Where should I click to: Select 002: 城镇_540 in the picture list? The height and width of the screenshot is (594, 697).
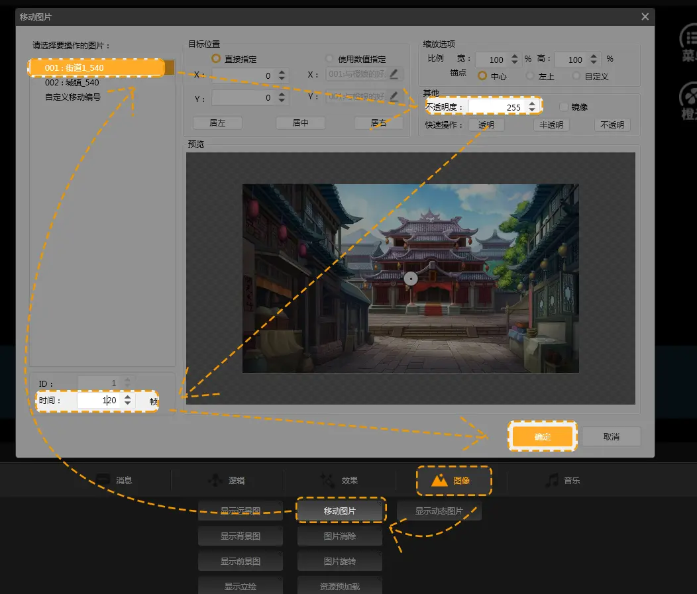72,83
